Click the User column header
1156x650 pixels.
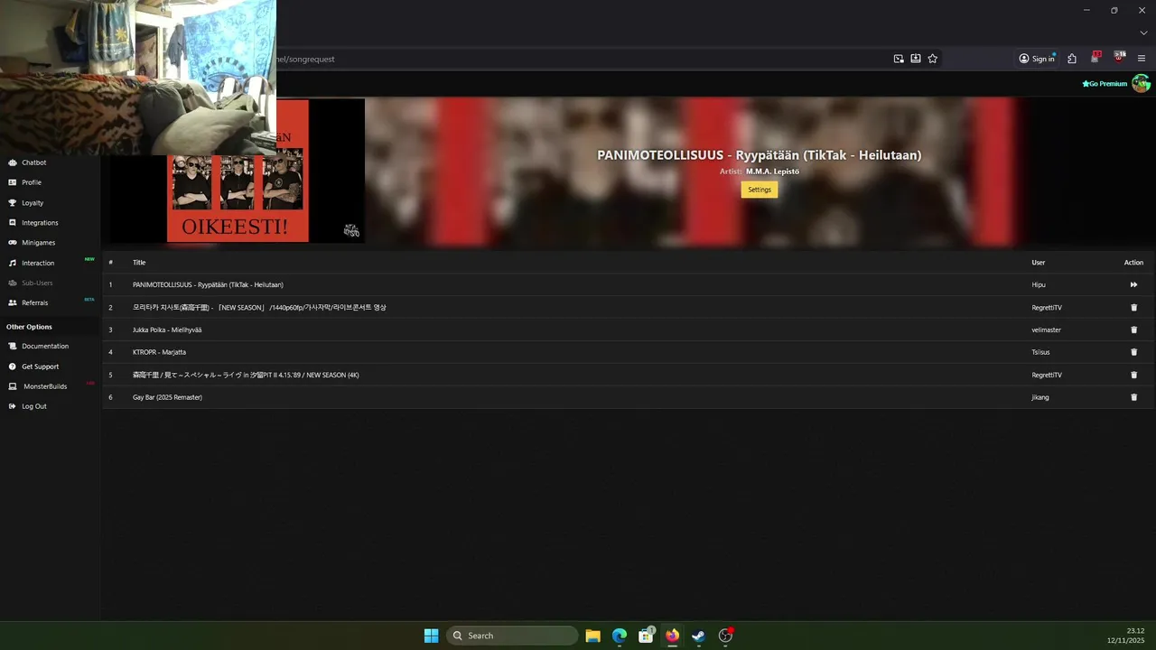click(x=1039, y=263)
